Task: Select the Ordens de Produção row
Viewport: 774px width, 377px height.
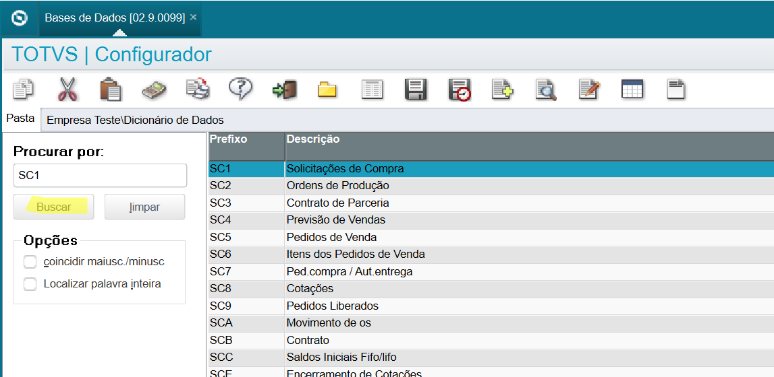Action: [491, 186]
